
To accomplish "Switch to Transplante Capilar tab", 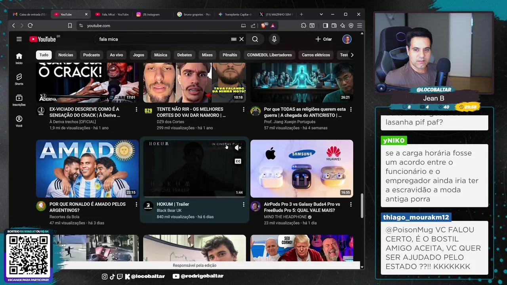I will pyautogui.click(x=235, y=14).
